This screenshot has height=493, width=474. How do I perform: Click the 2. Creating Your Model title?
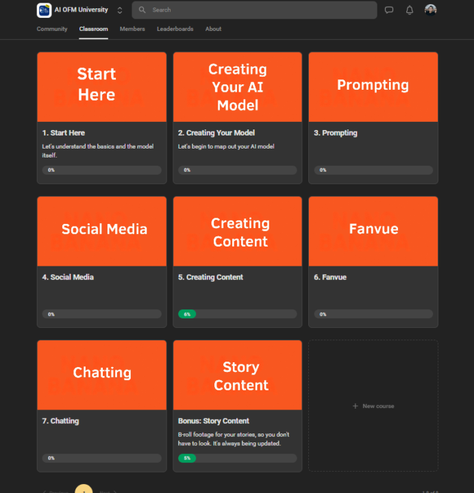click(216, 133)
